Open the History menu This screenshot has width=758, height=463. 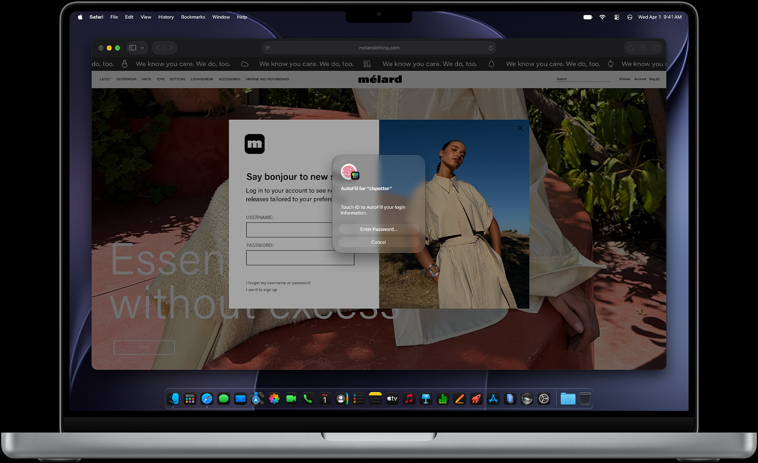(166, 17)
